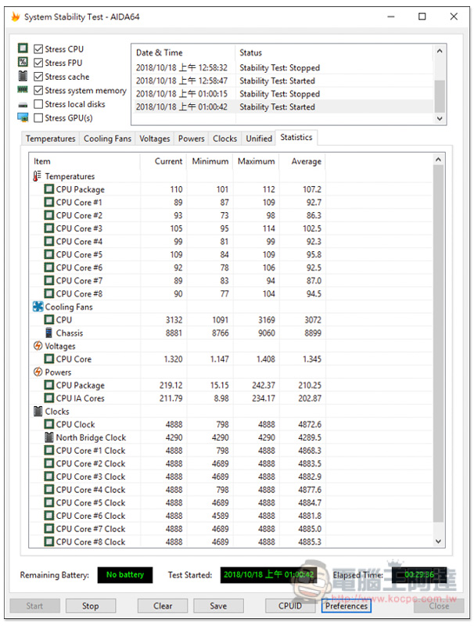Screen dimensions: 474x626
Task: Click the Date & Time column header
Action: (183, 52)
